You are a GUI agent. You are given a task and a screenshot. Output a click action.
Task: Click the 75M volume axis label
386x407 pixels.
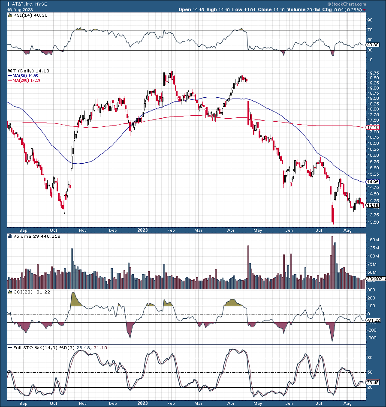click(x=372, y=264)
